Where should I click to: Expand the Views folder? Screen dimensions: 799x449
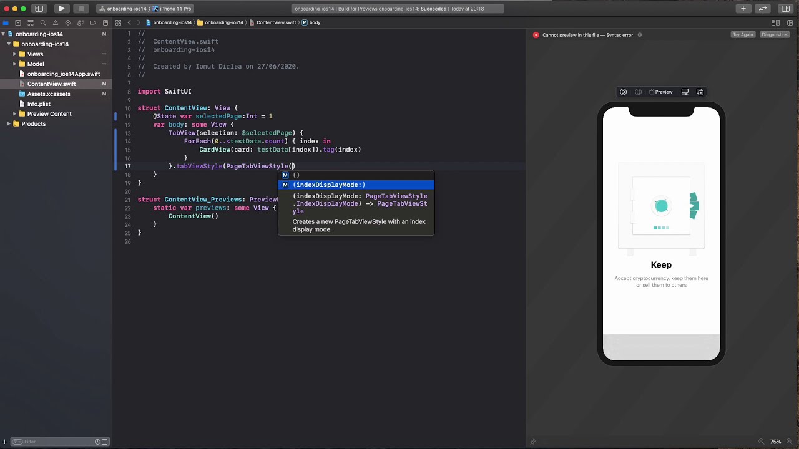pos(14,54)
